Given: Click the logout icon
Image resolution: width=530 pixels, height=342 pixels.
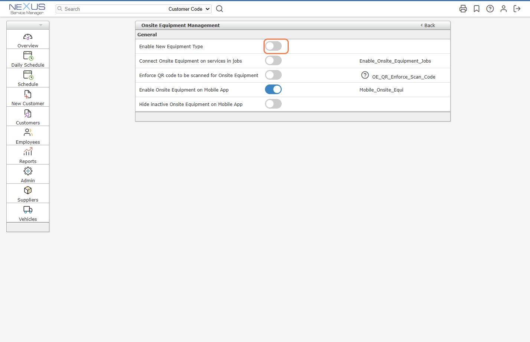Looking at the screenshot, I should pyautogui.click(x=517, y=9).
